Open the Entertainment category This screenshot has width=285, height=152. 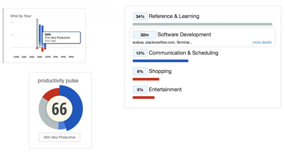point(165,89)
